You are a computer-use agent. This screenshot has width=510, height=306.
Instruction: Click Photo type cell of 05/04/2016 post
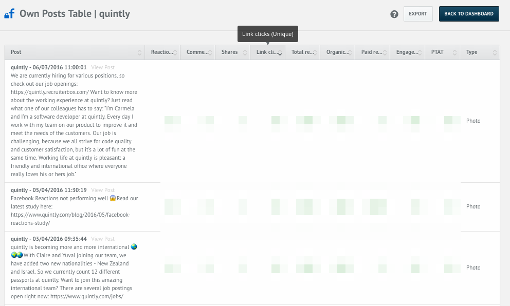[473, 206]
